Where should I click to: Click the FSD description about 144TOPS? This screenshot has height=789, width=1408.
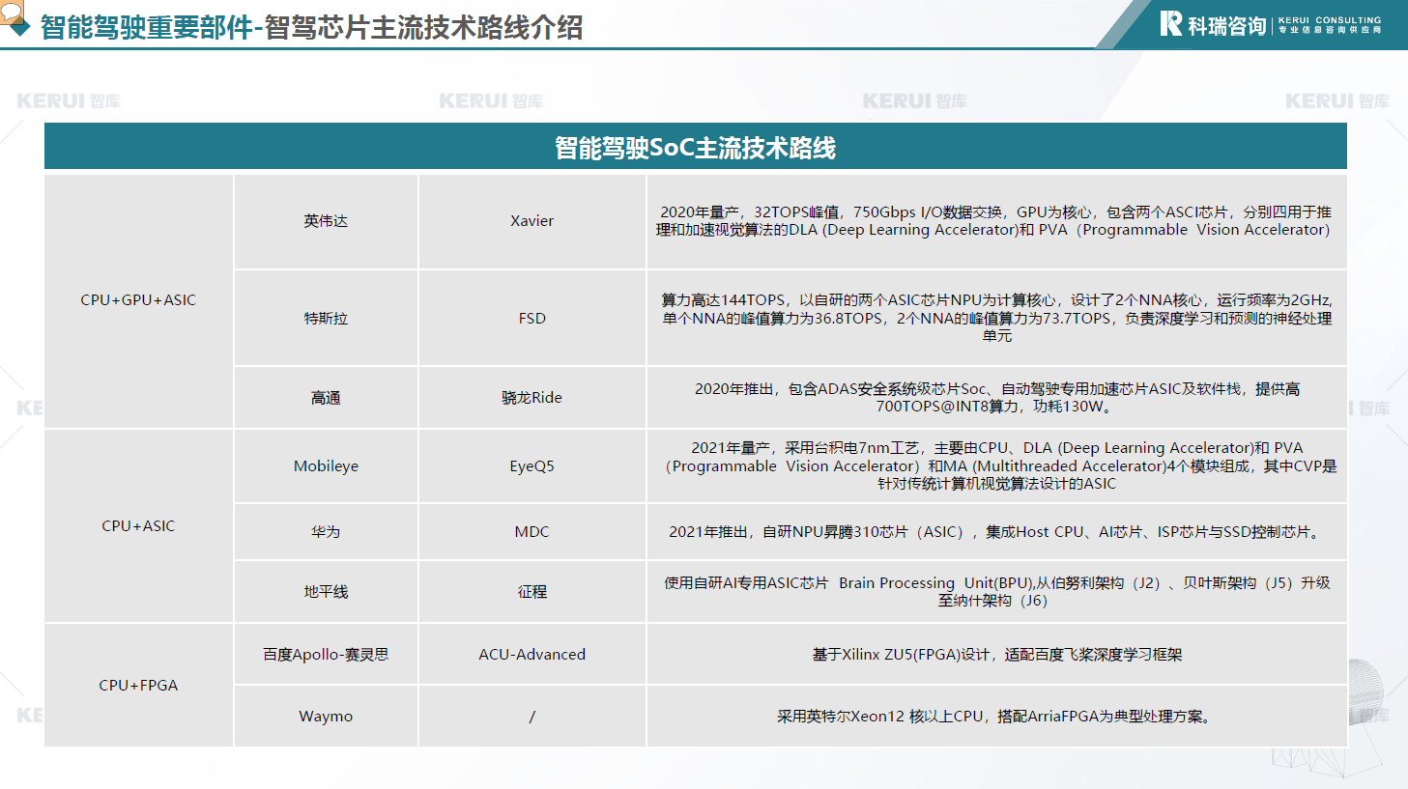coord(996,318)
